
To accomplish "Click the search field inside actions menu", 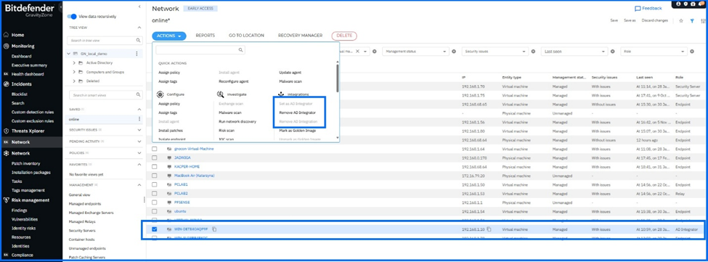I will click(200, 50).
